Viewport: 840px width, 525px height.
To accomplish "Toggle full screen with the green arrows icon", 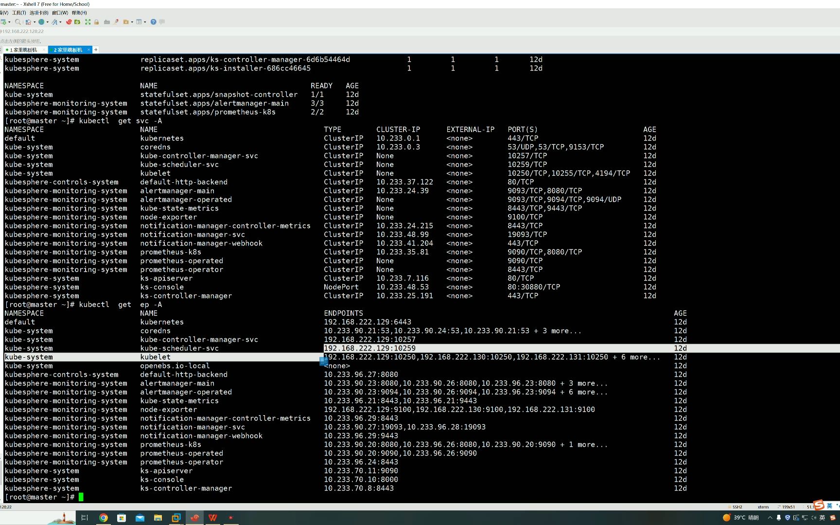I will pyautogui.click(x=87, y=22).
